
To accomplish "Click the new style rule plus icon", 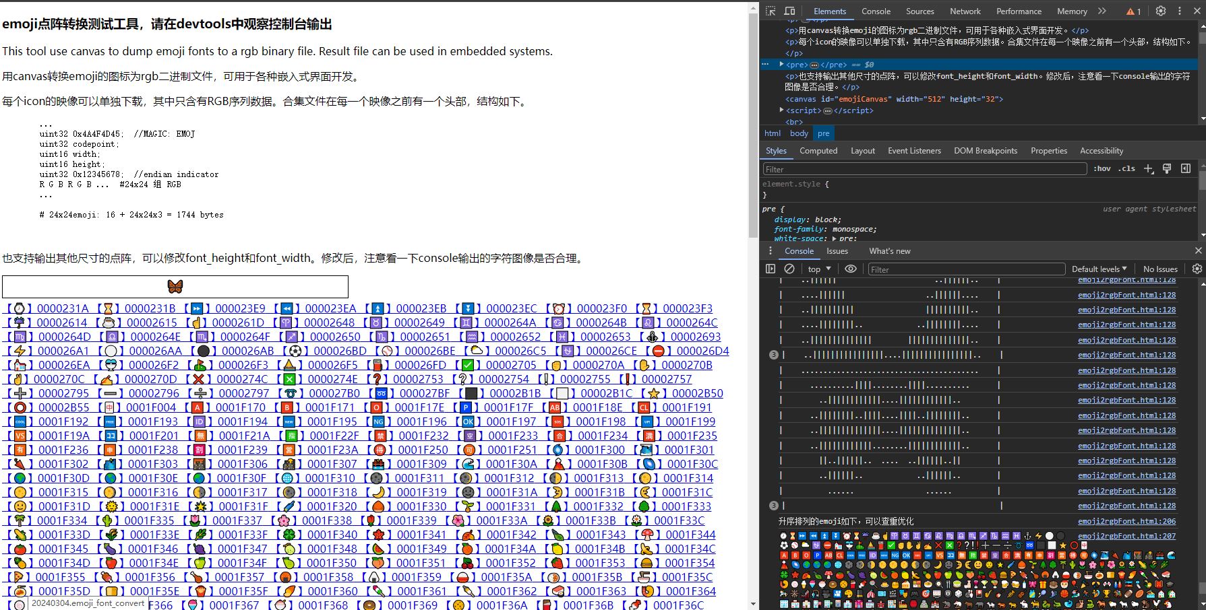I will point(1149,168).
